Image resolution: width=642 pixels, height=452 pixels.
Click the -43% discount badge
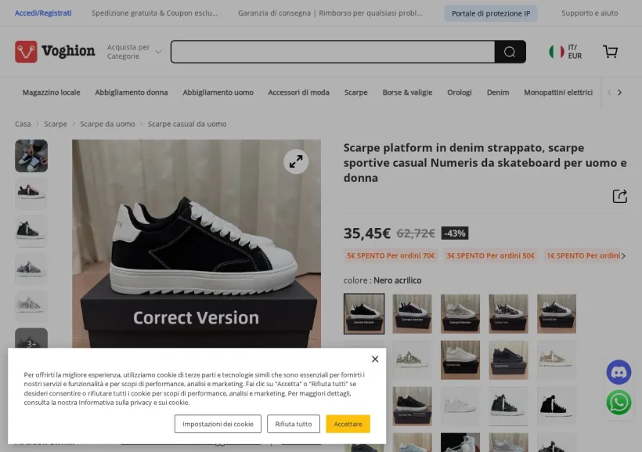(455, 233)
